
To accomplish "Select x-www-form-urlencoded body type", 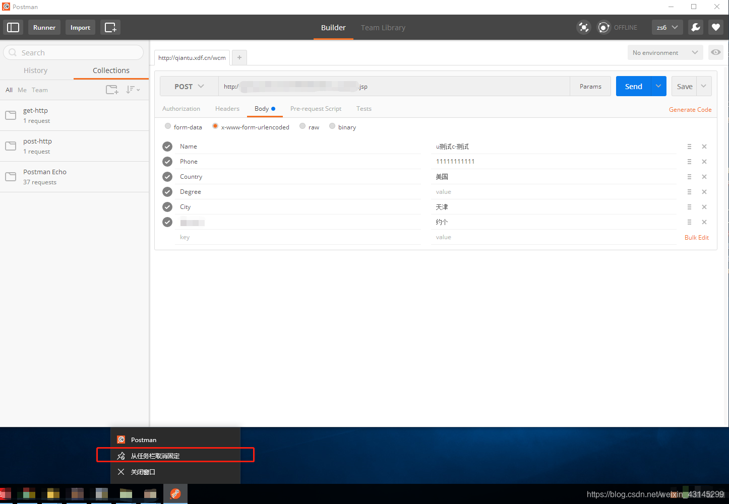I will coord(215,126).
